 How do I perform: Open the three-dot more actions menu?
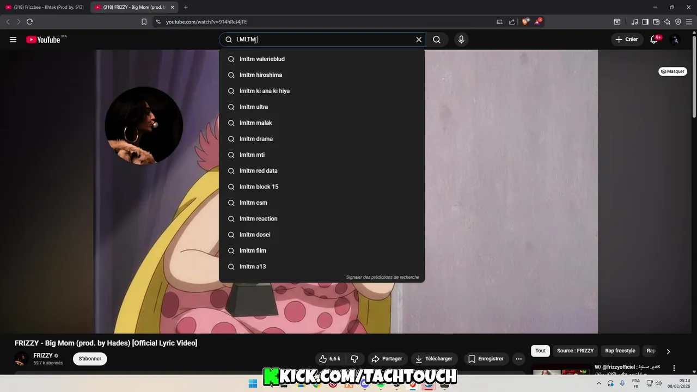[x=518, y=359]
